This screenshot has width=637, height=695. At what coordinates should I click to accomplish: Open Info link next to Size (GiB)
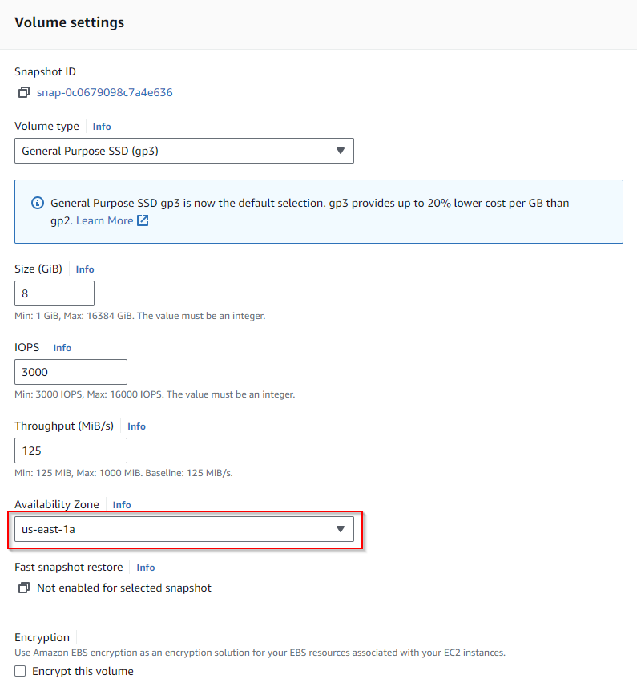pos(85,269)
